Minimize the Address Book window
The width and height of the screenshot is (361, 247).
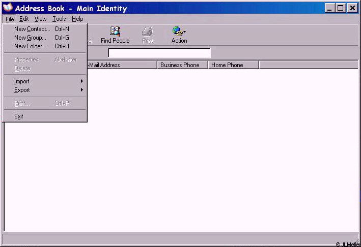pos(330,8)
